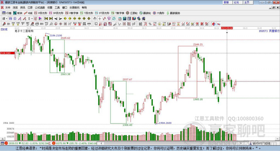
Task: Click the infinity loop icon
Action: [218, 24]
